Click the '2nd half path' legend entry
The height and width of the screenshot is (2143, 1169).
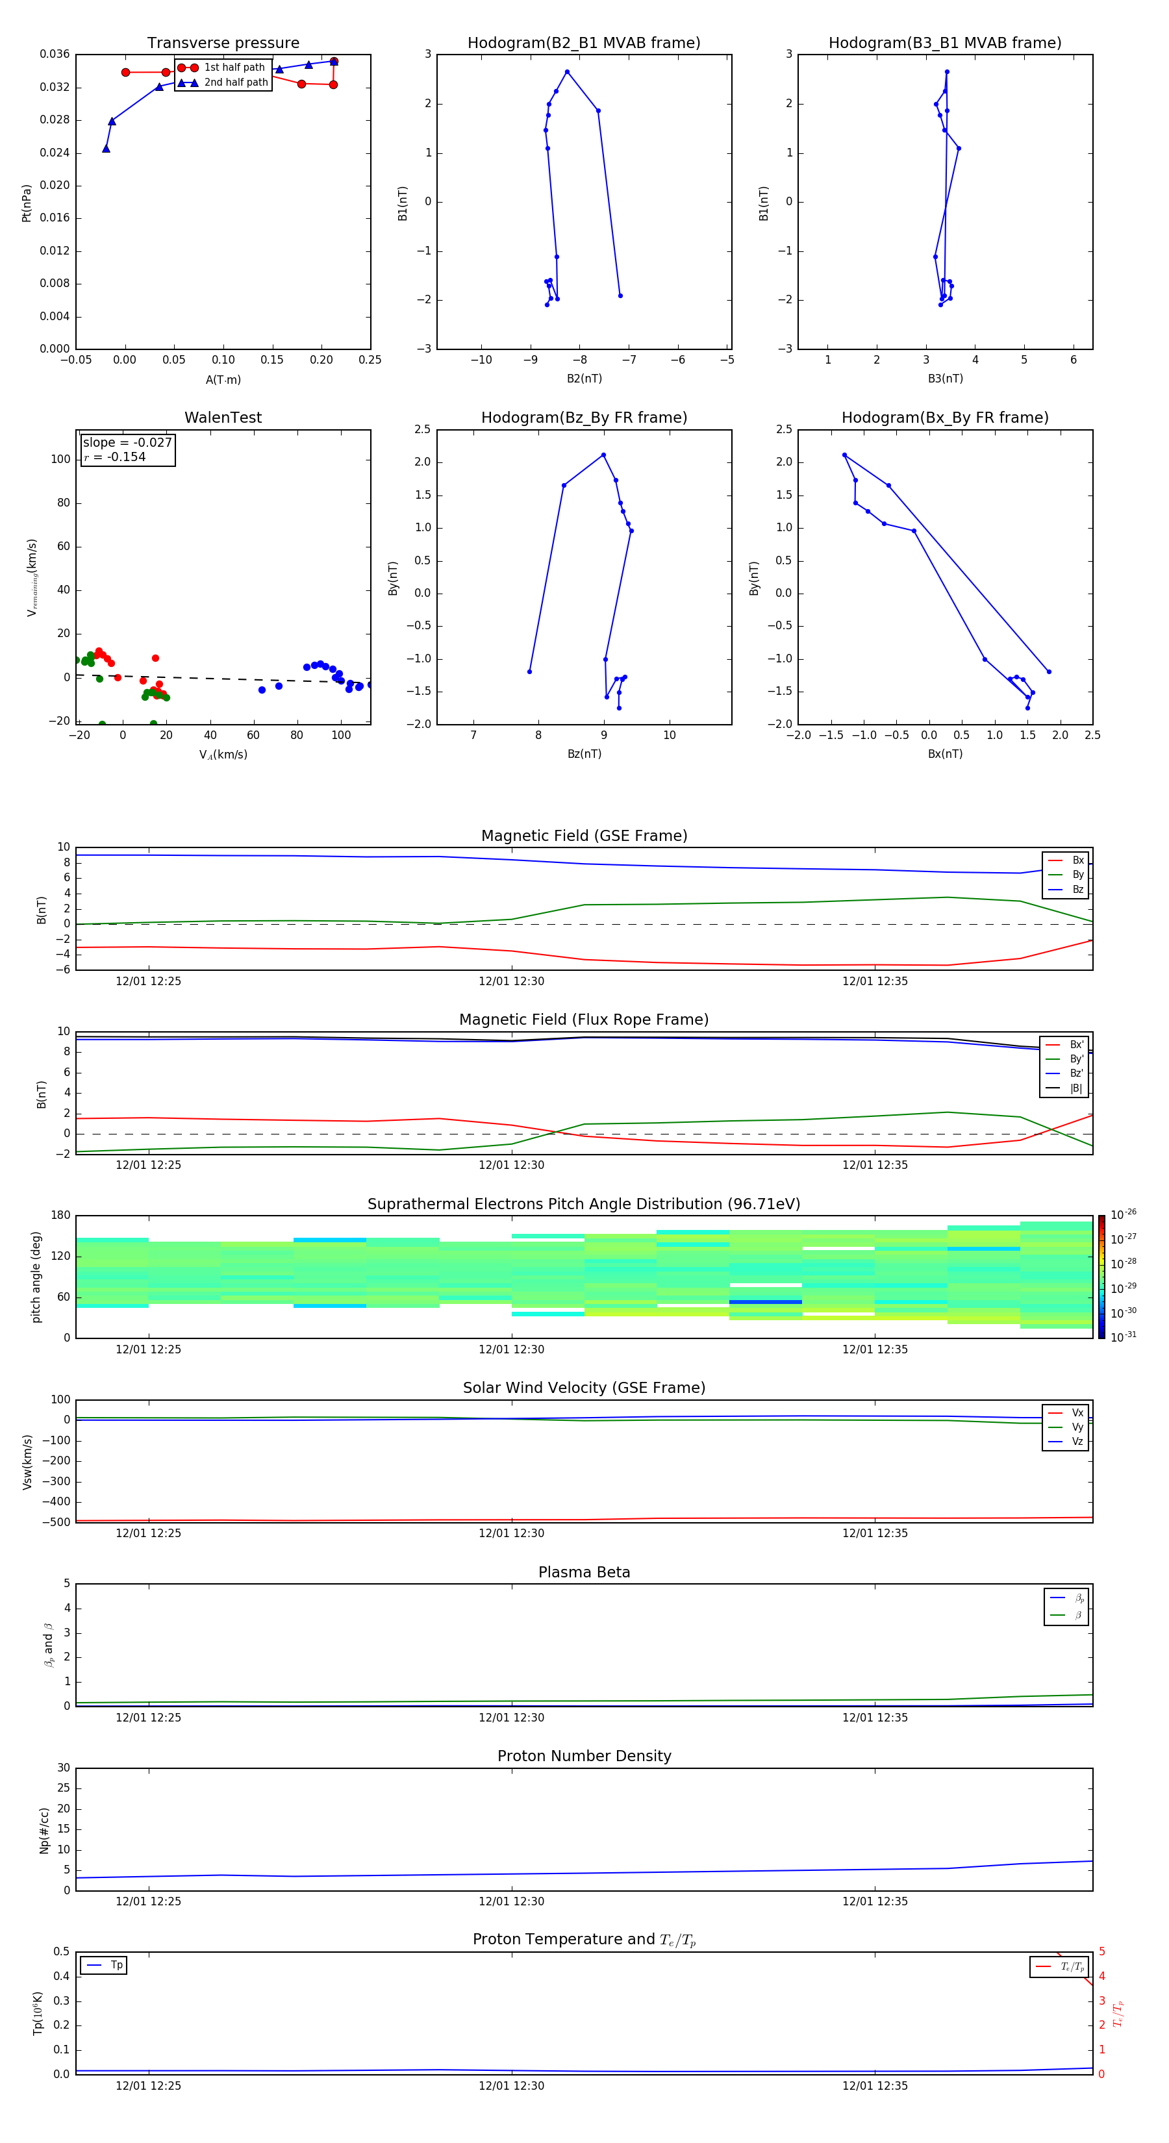pyautogui.click(x=223, y=82)
